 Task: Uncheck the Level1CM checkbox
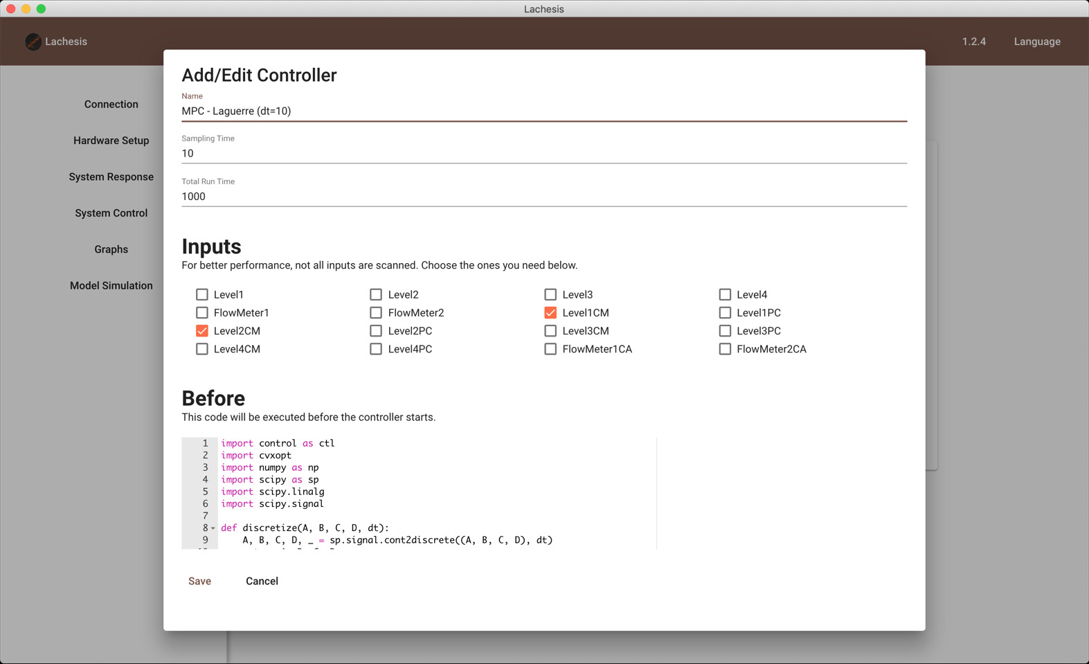[550, 312]
